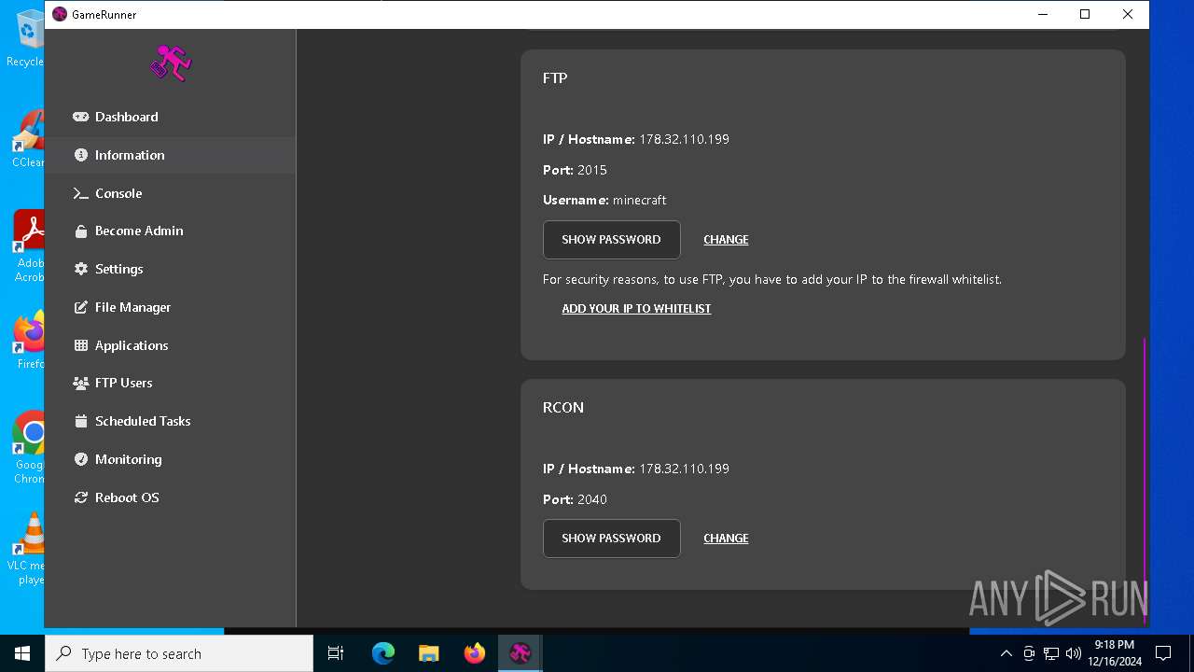The image size is (1194, 672).
Task: Launch Firefox from the taskbar
Action: pyautogui.click(x=475, y=653)
